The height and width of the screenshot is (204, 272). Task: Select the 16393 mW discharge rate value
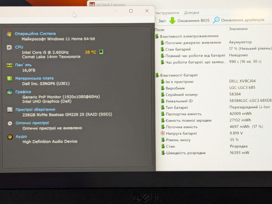click(239, 152)
